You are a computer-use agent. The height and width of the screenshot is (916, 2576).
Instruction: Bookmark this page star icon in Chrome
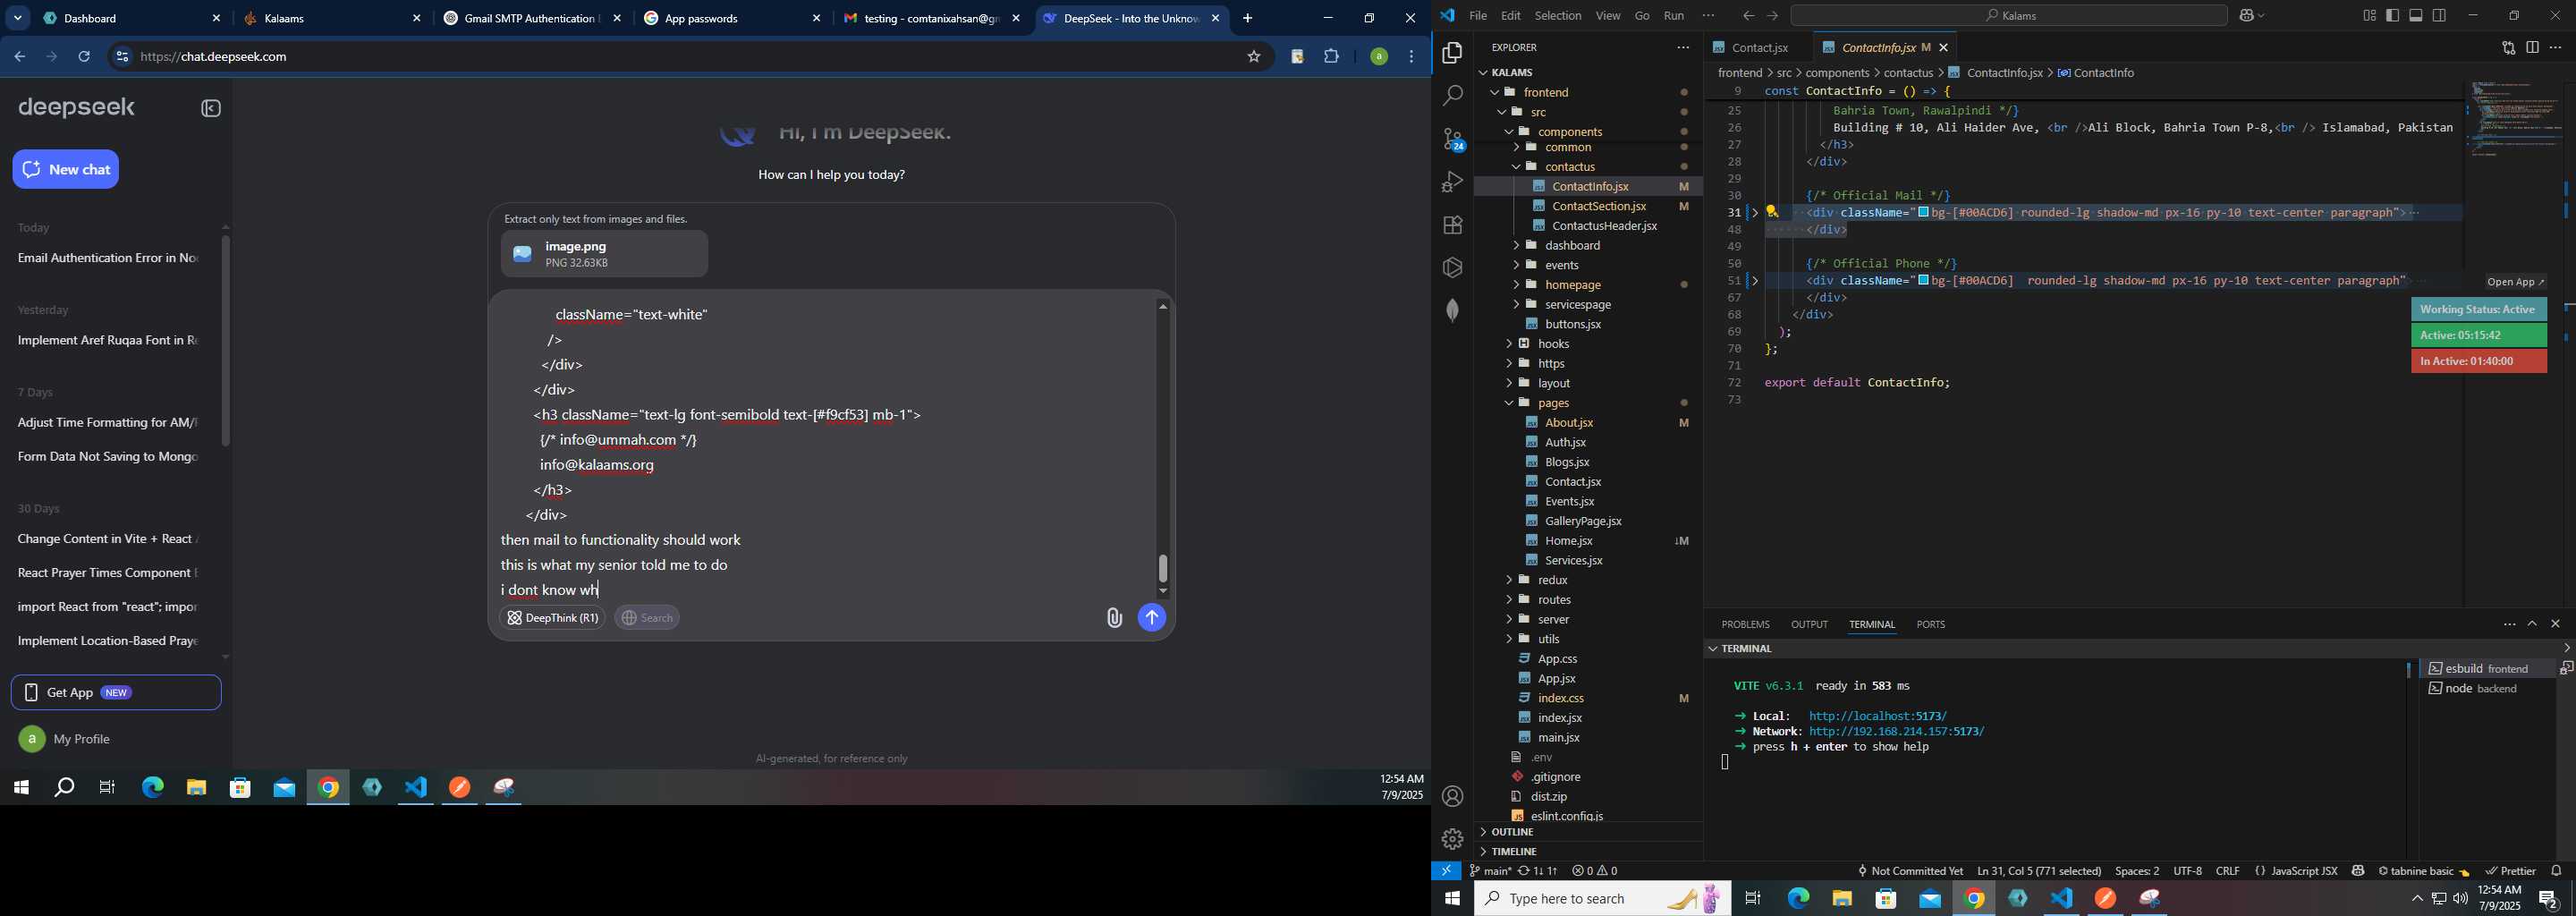coord(1253,57)
